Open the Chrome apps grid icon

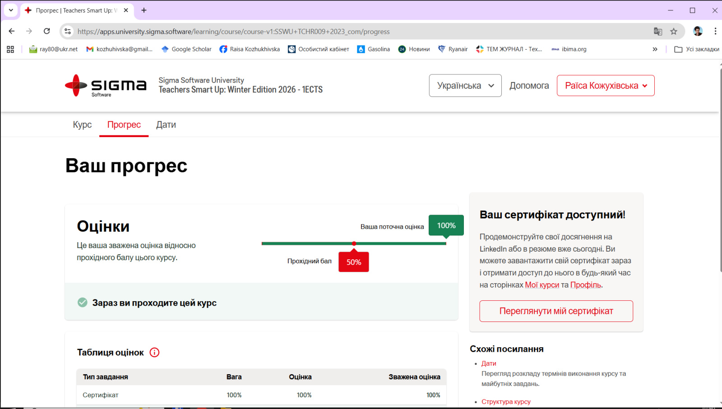10,49
